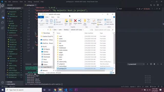Sort files by the Date modified column

[x=89, y=33]
